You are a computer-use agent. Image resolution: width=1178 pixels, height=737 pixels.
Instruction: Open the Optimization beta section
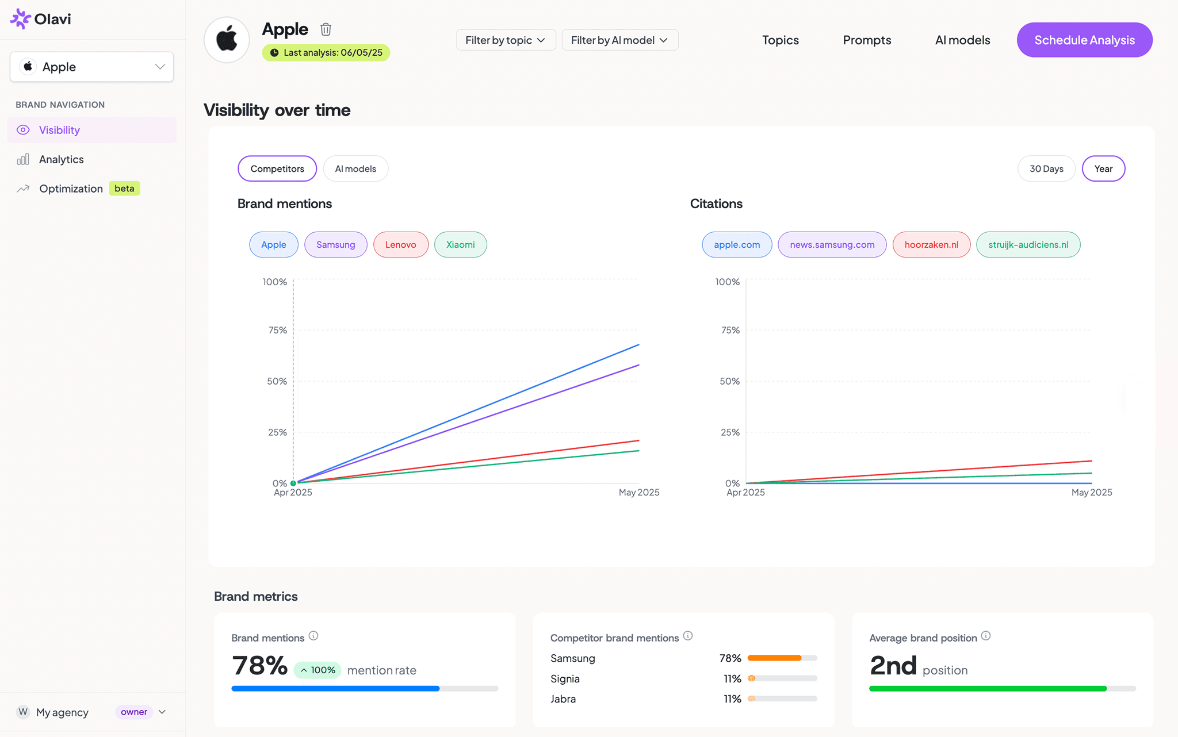click(70, 188)
